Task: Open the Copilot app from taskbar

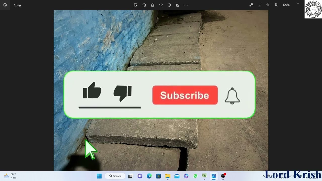Action: pyautogui.click(x=186, y=176)
